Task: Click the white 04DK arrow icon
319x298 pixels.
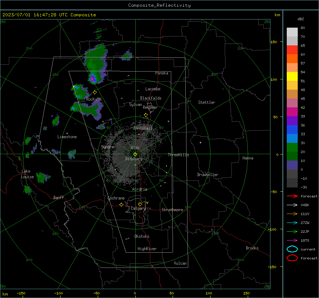Action: 292,205
